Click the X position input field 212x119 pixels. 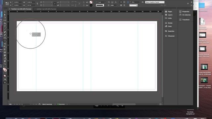point(18,2)
